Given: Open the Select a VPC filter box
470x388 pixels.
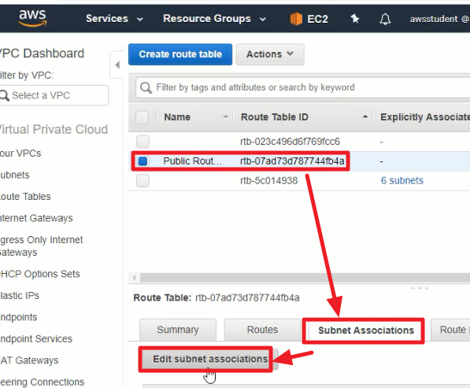Looking at the screenshot, I should pos(54,95).
